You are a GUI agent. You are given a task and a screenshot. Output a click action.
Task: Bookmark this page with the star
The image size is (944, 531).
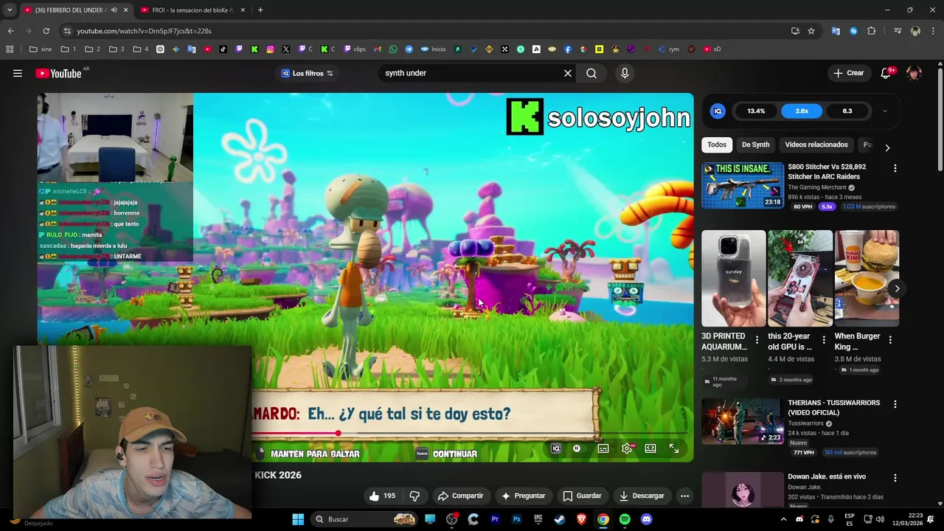811,31
